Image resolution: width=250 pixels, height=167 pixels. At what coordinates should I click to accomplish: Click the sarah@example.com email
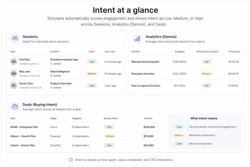coord(31,88)
